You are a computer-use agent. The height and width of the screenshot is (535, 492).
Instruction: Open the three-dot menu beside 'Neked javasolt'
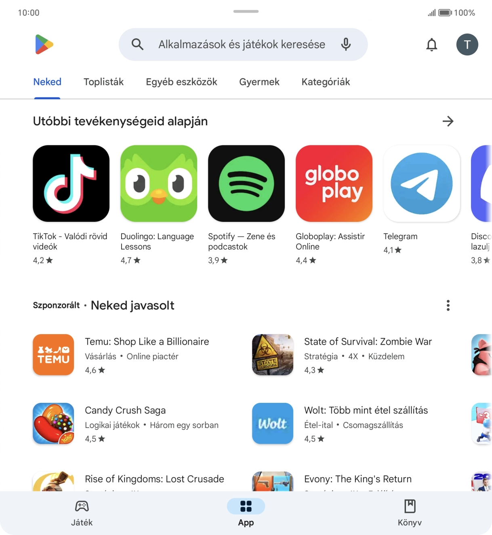pyautogui.click(x=448, y=305)
